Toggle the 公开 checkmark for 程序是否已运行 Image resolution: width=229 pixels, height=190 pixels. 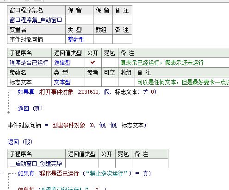pos(93,63)
